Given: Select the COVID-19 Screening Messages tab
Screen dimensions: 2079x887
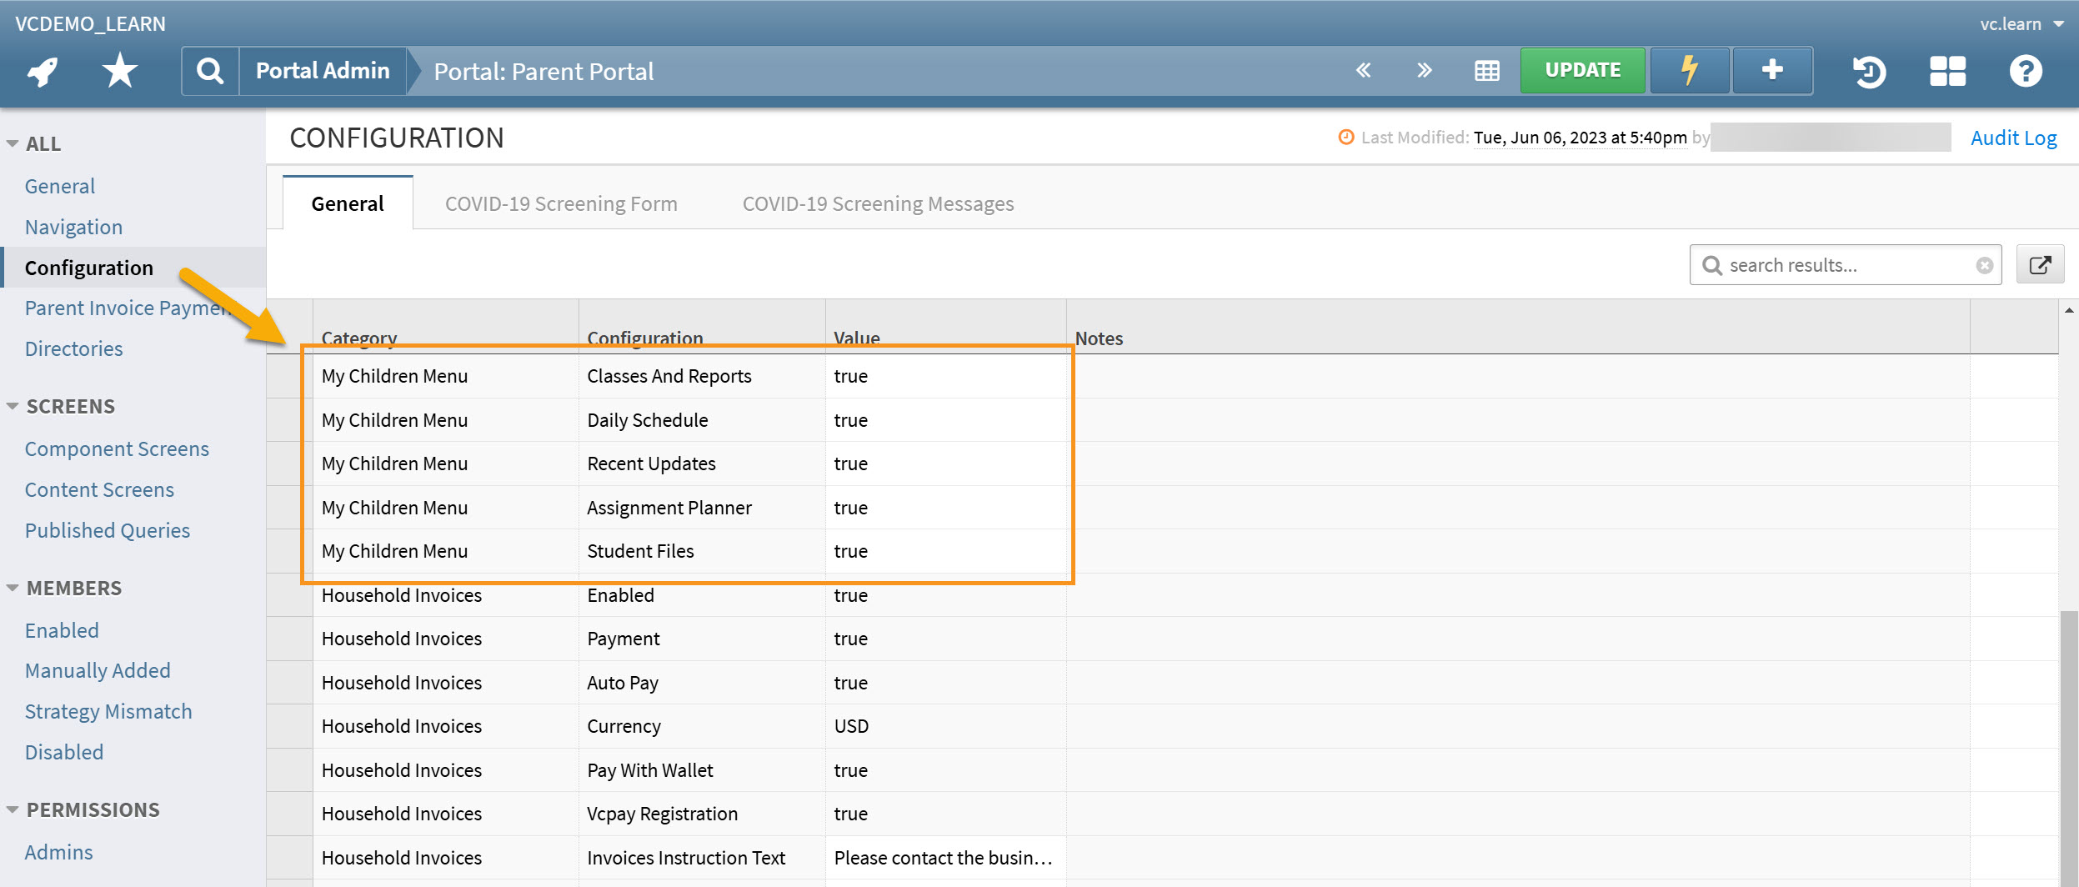Looking at the screenshot, I should tap(877, 203).
